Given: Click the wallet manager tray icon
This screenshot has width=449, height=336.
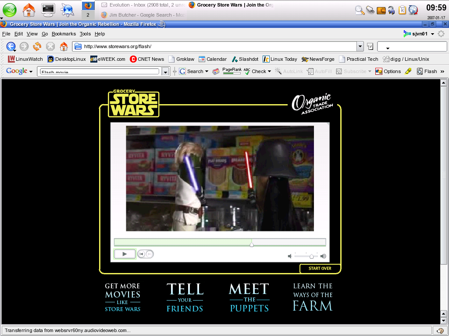Looking at the screenshot, I should (x=381, y=10).
